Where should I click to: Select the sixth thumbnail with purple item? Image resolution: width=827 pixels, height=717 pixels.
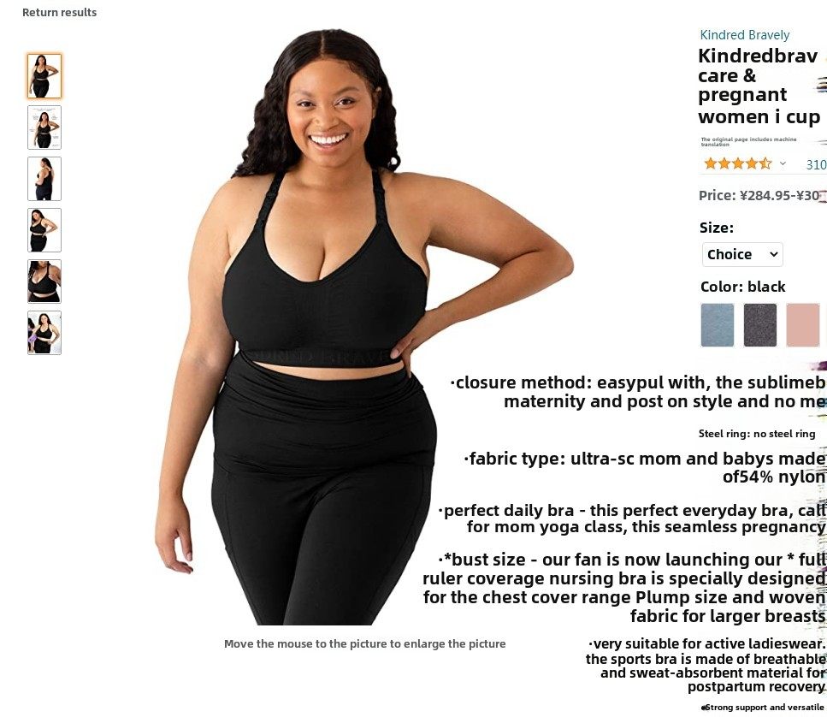[44, 332]
